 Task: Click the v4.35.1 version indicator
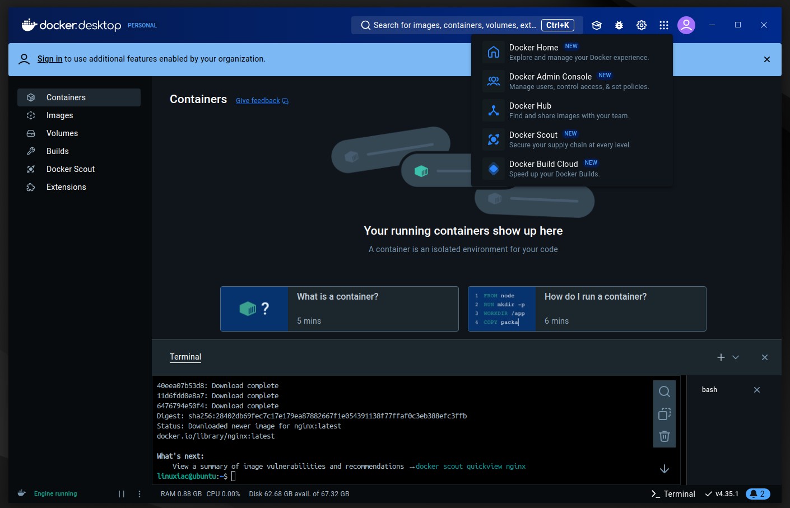point(722,494)
